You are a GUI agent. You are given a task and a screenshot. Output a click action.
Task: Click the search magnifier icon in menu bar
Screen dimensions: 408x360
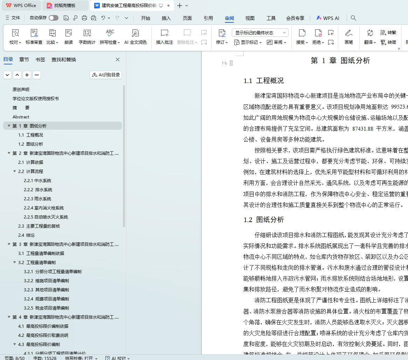click(353, 18)
